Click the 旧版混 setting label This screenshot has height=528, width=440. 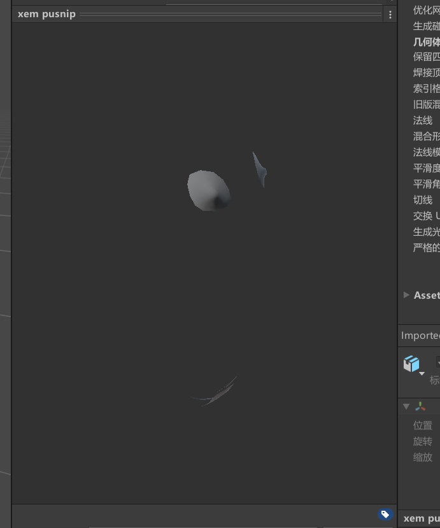(x=427, y=104)
